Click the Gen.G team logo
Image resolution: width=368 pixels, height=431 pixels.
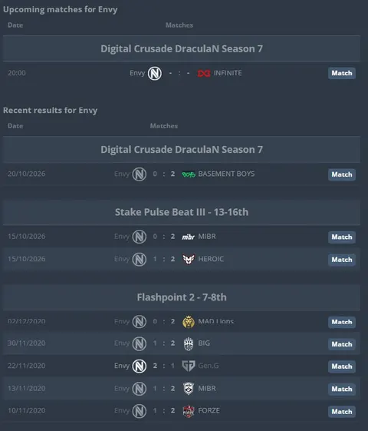pyautogui.click(x=189, y=366)
